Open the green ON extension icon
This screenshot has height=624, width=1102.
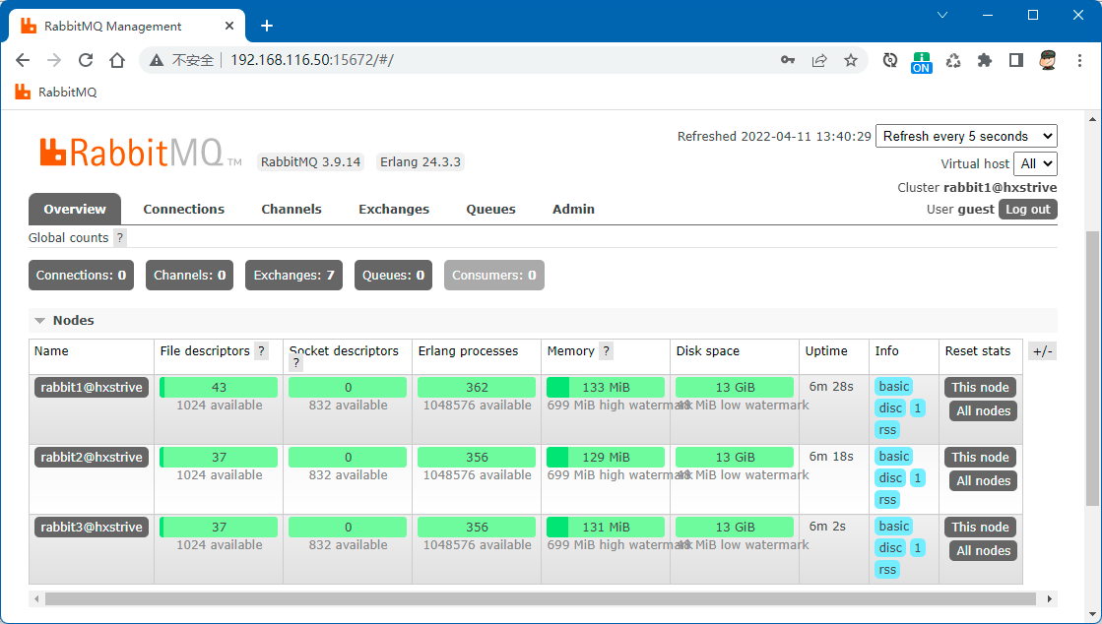tap(922, 62)
